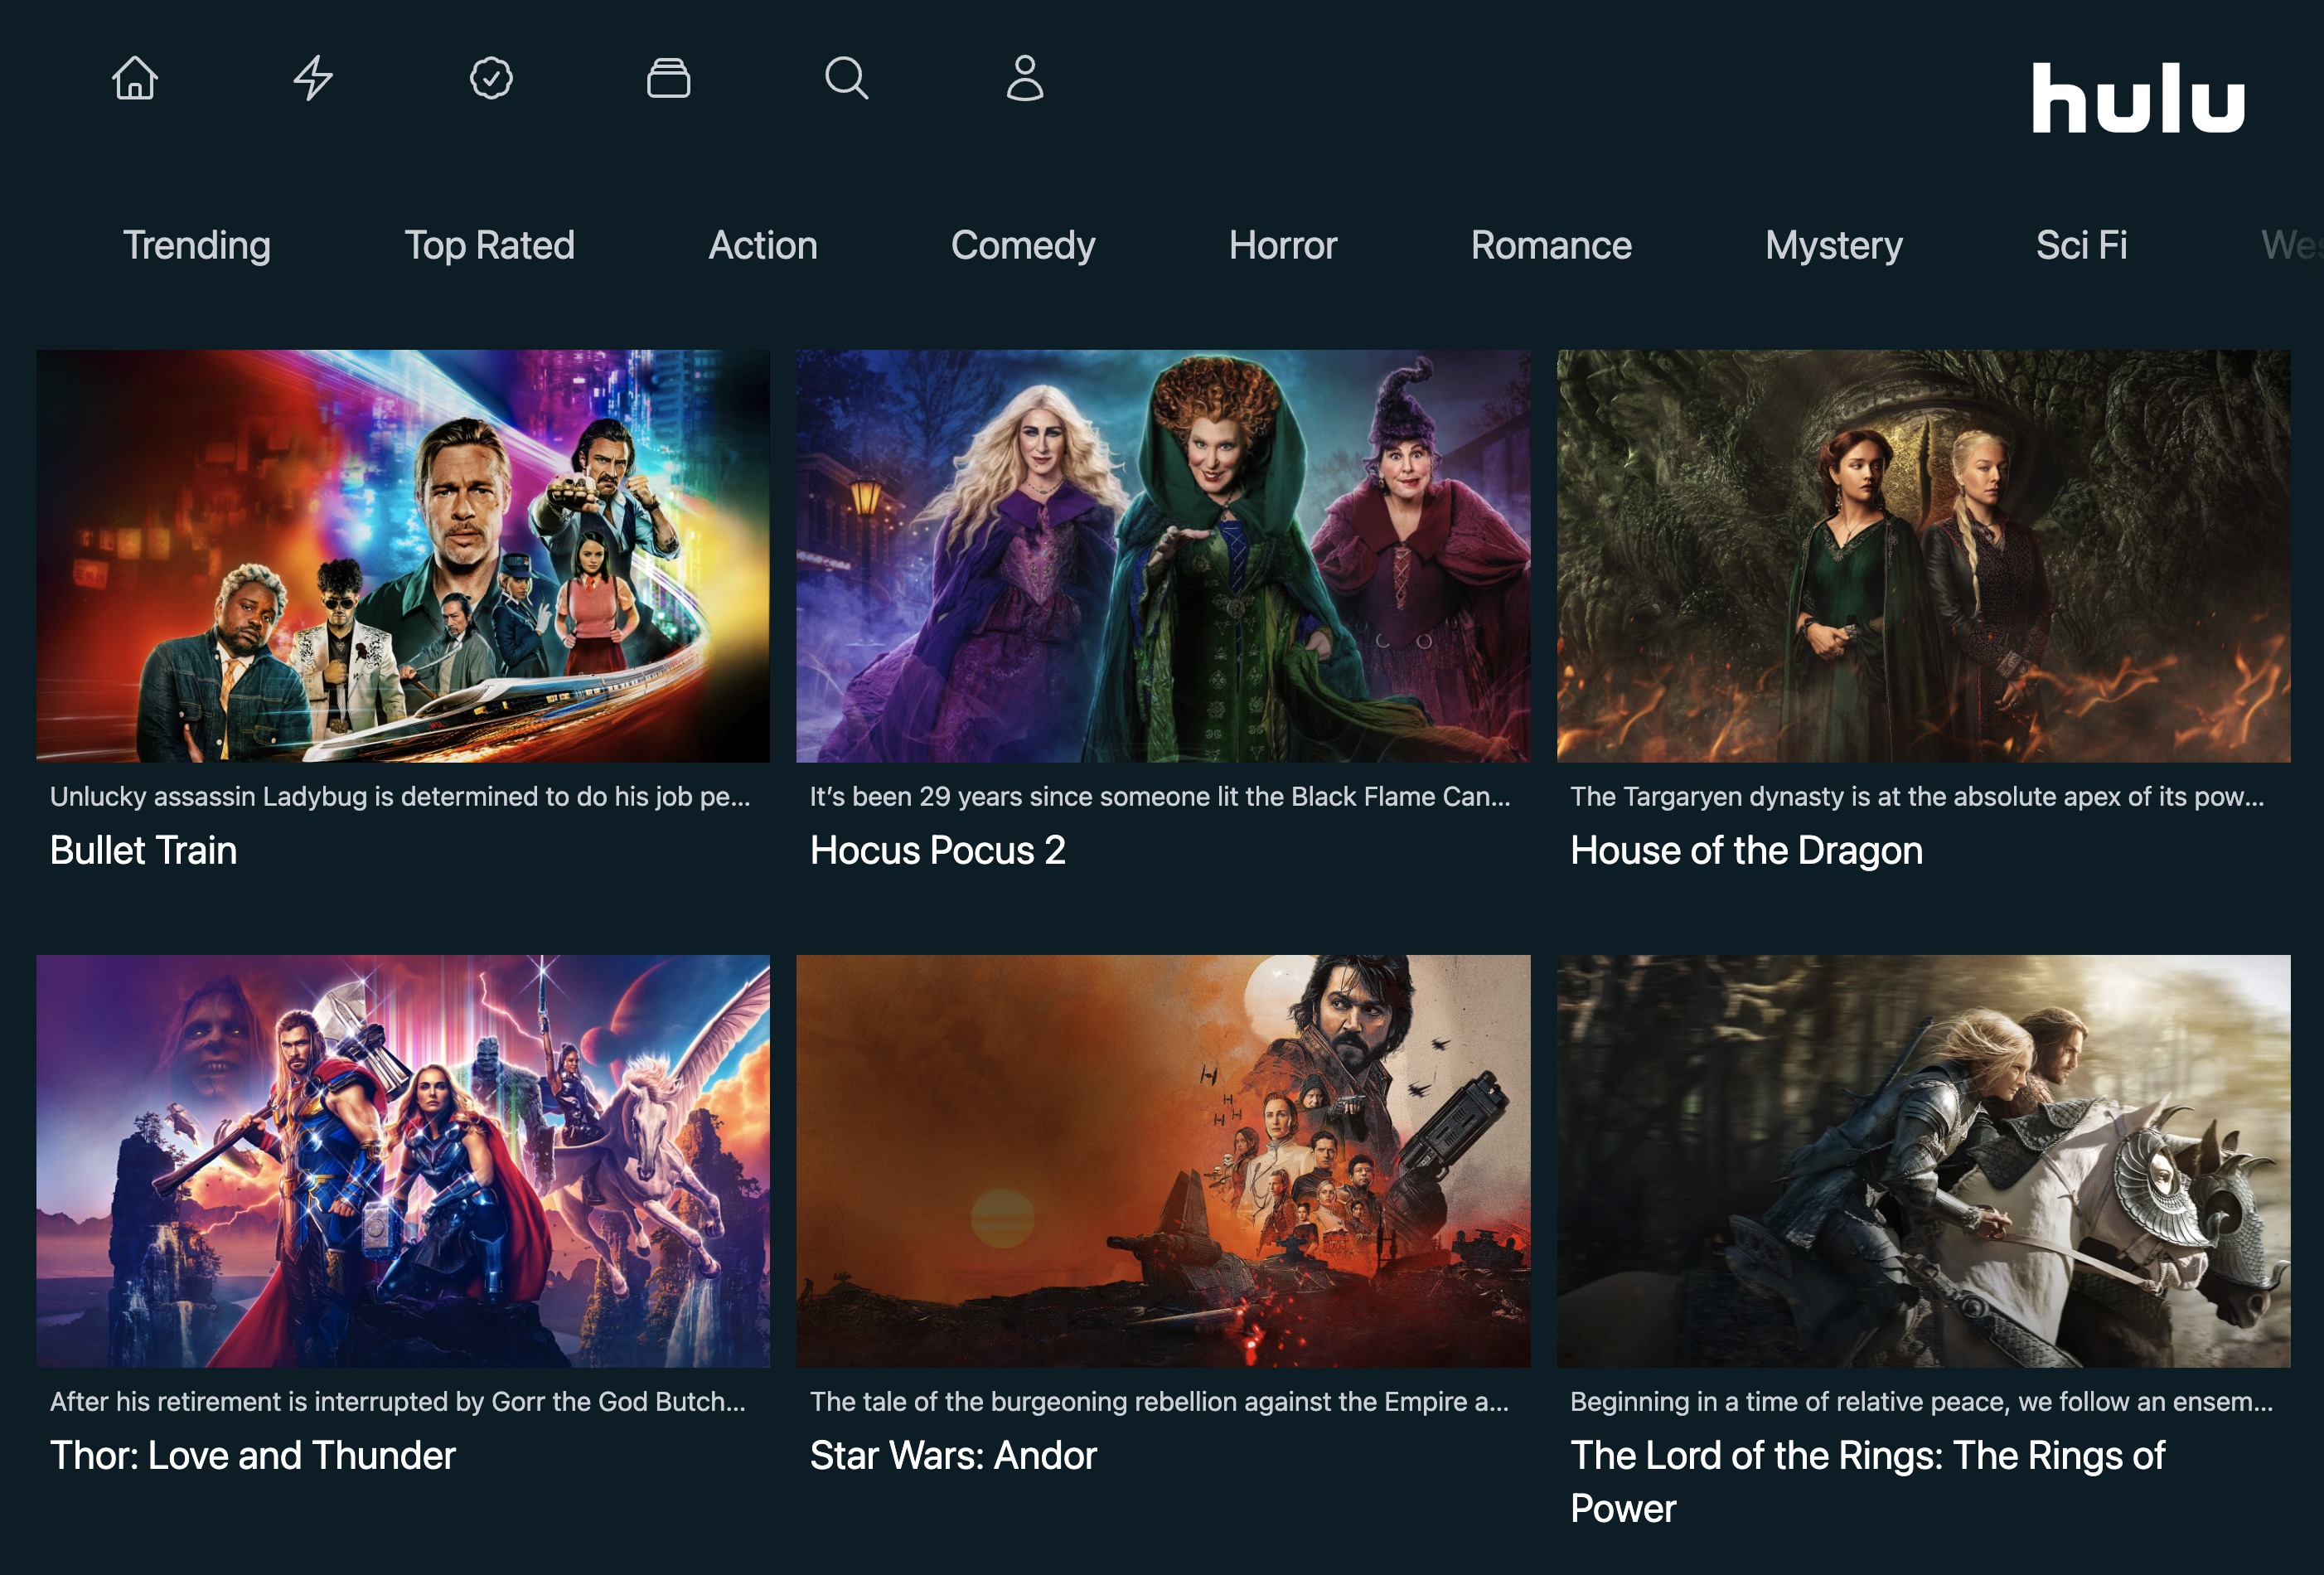
Task: Browse the Action genre tab
Action: pos(763,245)
